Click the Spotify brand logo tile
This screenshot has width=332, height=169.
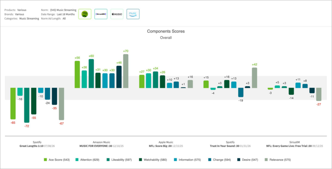[85, 14]
